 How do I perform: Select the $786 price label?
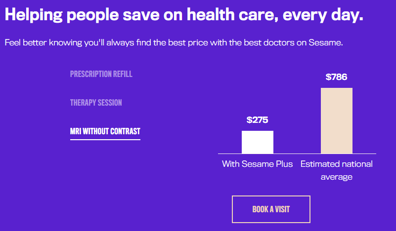336,77
